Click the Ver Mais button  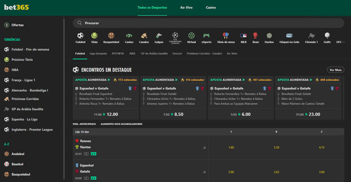pos(336,70)
